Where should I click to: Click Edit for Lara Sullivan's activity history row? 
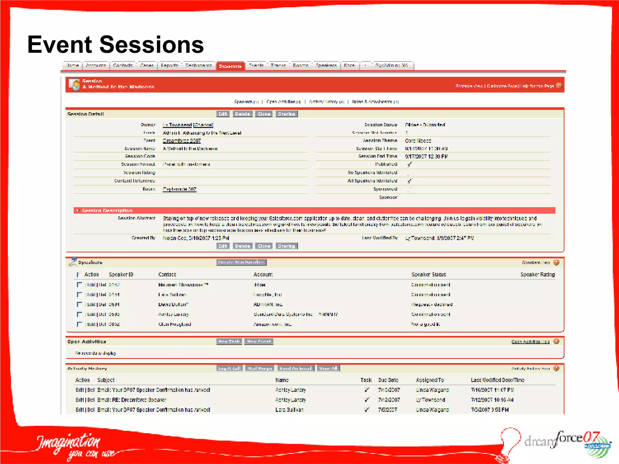79,410
